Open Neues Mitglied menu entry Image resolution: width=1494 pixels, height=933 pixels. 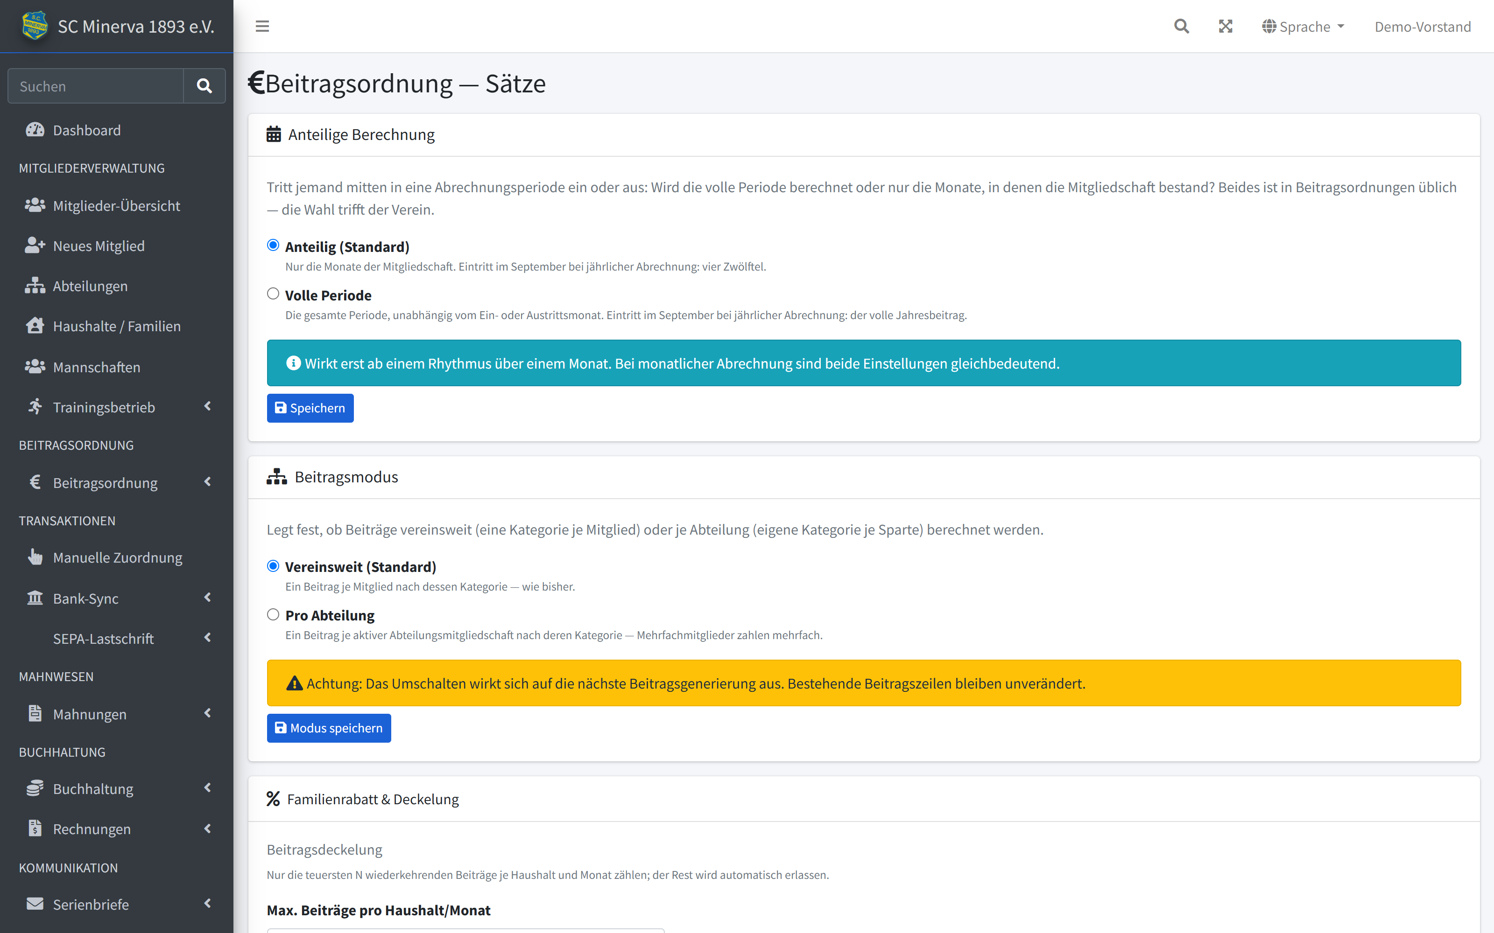(117, 245)
